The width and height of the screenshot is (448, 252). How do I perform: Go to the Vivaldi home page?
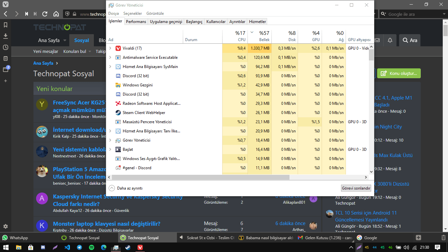coord(56,14)
